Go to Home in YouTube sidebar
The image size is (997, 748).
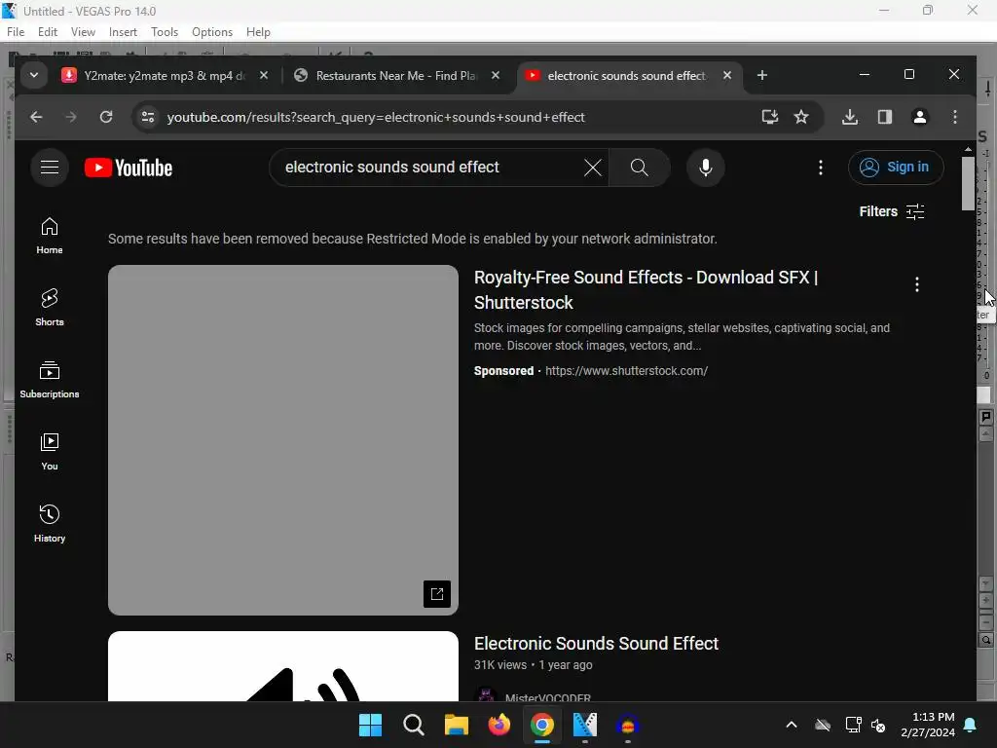point(50,236)
